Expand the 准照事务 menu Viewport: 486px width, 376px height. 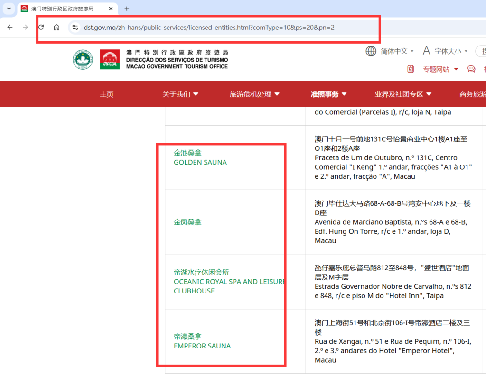(x=328, y=94)
